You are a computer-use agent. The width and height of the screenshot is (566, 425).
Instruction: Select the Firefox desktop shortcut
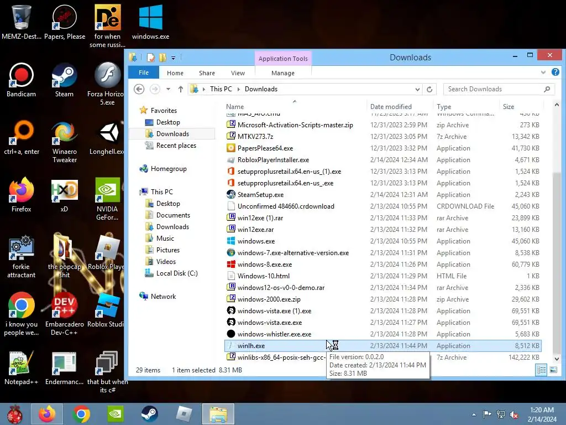tap(21, 195)
